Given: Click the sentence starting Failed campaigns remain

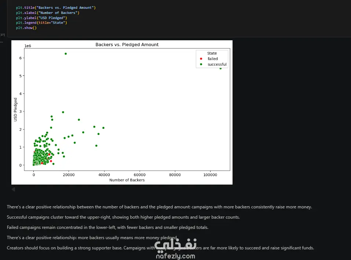Looking at the screenshot, I should click(107, 227).
